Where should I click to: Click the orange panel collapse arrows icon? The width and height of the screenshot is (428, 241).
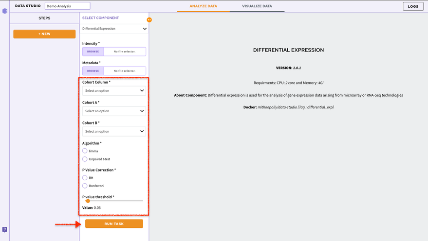149,19
